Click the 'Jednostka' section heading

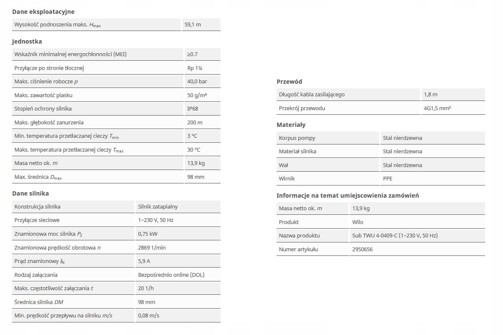point(27,41)
